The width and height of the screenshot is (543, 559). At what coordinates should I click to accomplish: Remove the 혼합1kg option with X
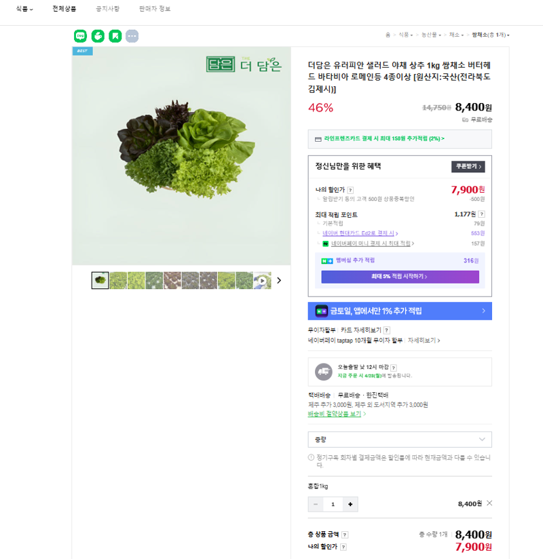pos(489,503)
